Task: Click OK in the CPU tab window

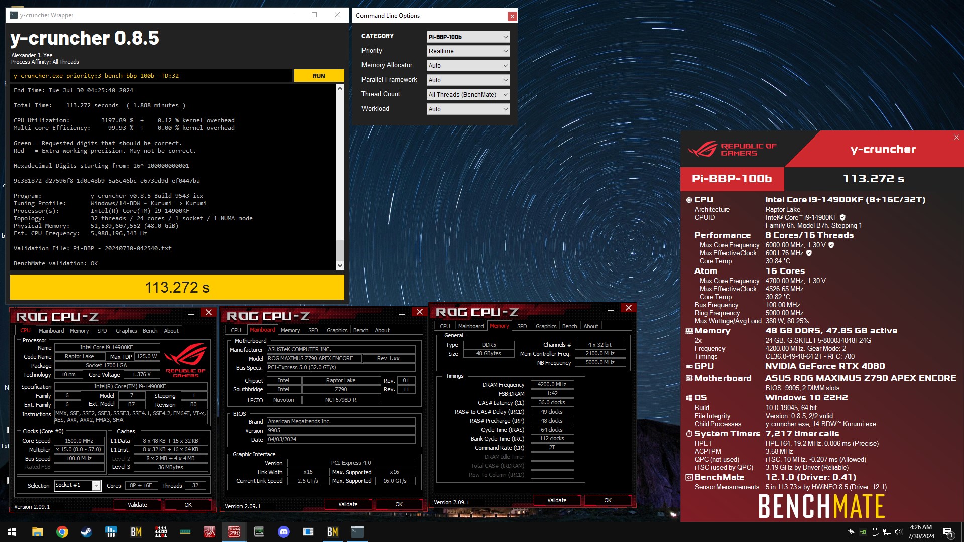Action: [188, 505]
